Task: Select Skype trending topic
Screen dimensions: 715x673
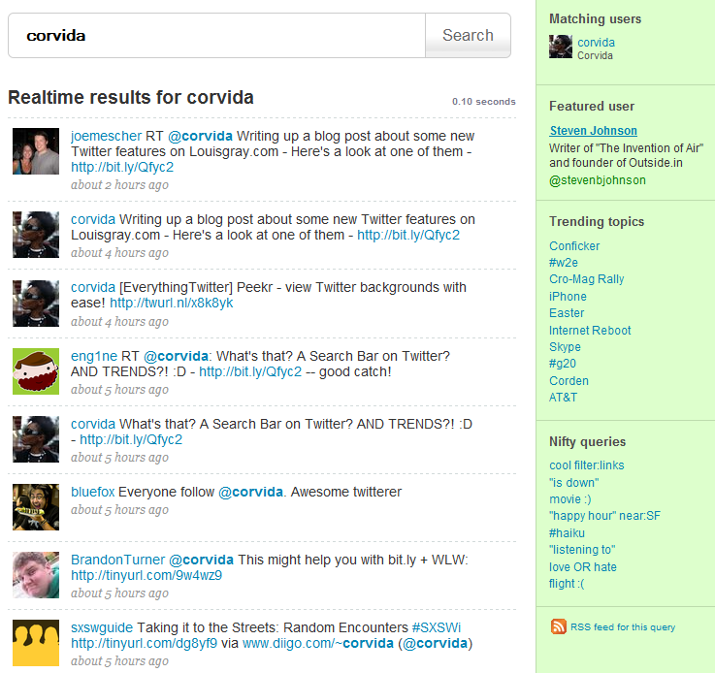Action: 565,347
